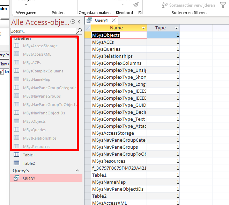
Task: Click the MSysNavPaneGroups cell in datasheet
Action: coord(119,147)
